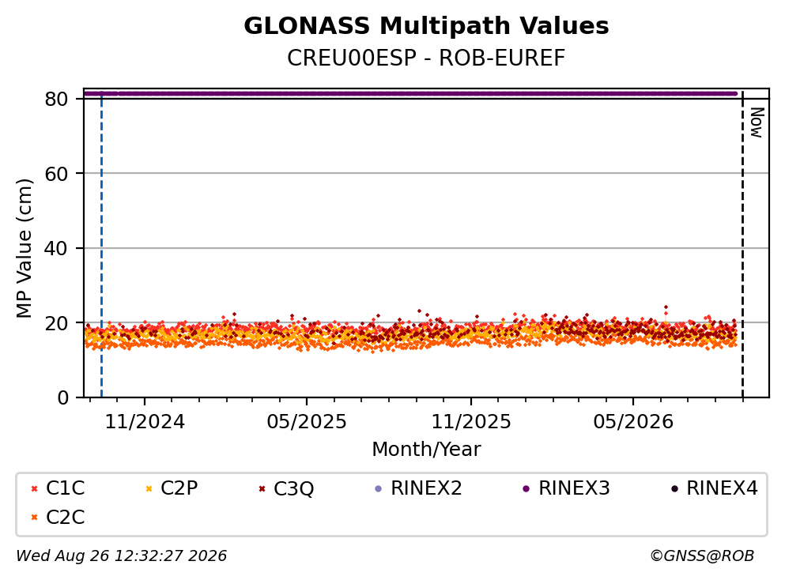Click the purple RINEX3 line at top

click(x=410, y=93)
